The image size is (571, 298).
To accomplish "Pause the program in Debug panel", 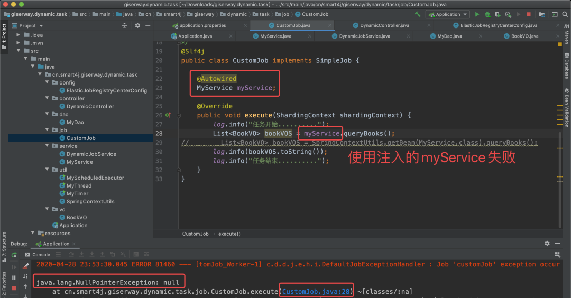I will coord(14,277).
